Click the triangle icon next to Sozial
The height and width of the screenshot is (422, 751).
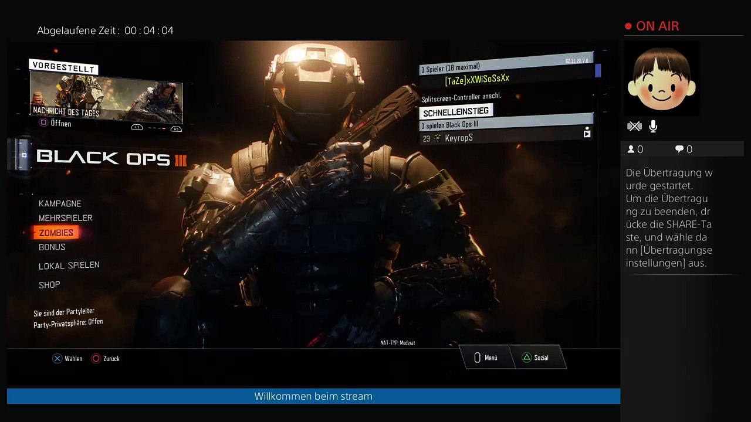527,358
